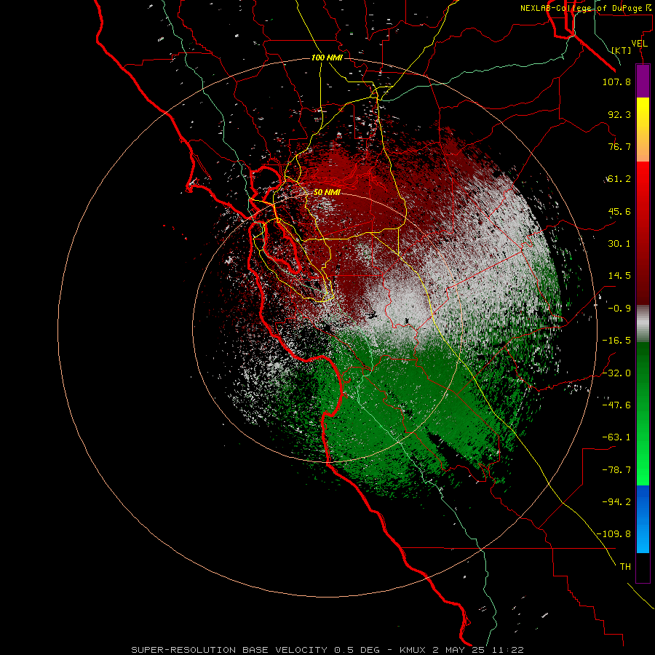This screenshot has width=655, height=655.
Task: Click the yellow segment of velocity color bar
Action: point(643,130)
